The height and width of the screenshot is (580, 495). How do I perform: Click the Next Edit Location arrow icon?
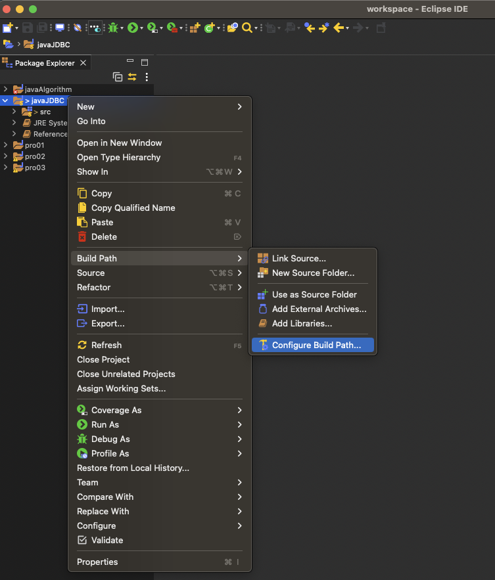(x=324, y=28)
